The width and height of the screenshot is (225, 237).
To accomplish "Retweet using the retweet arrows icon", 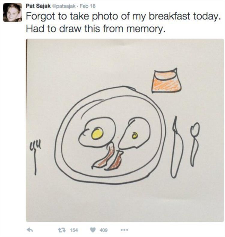I will [61, 230].
